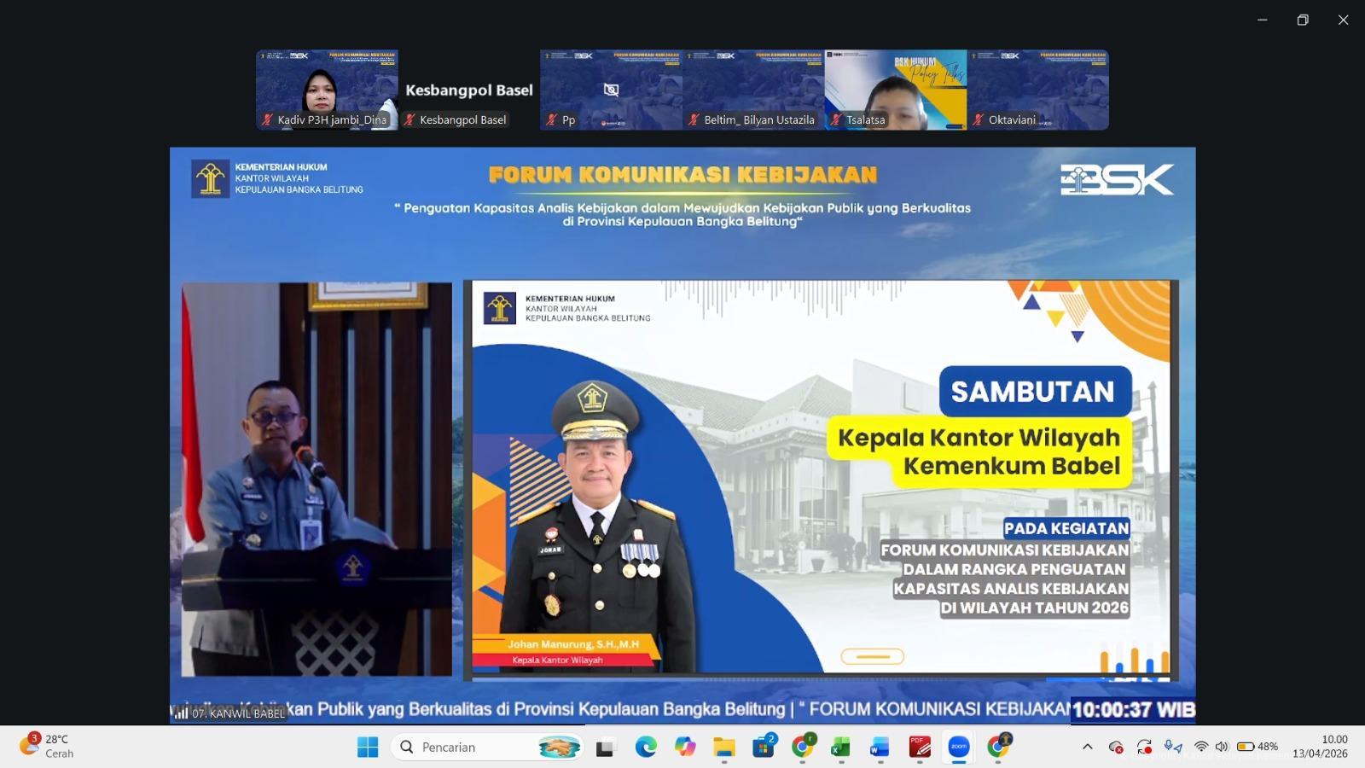
Task: Select the Kadiv P3H jambi_Dina video thumbnail
Action: point(327,90)
